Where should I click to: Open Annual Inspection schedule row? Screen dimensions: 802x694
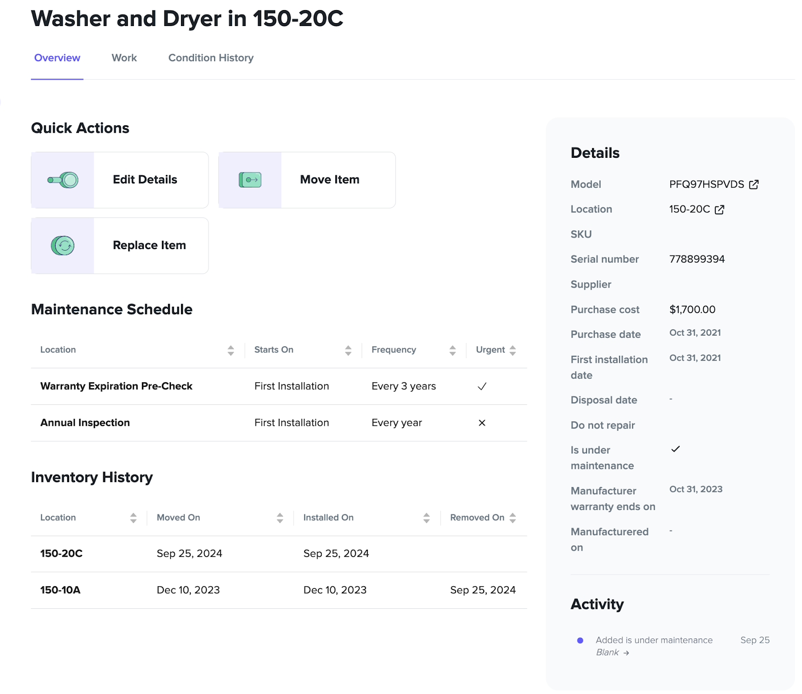coord(279,423)
